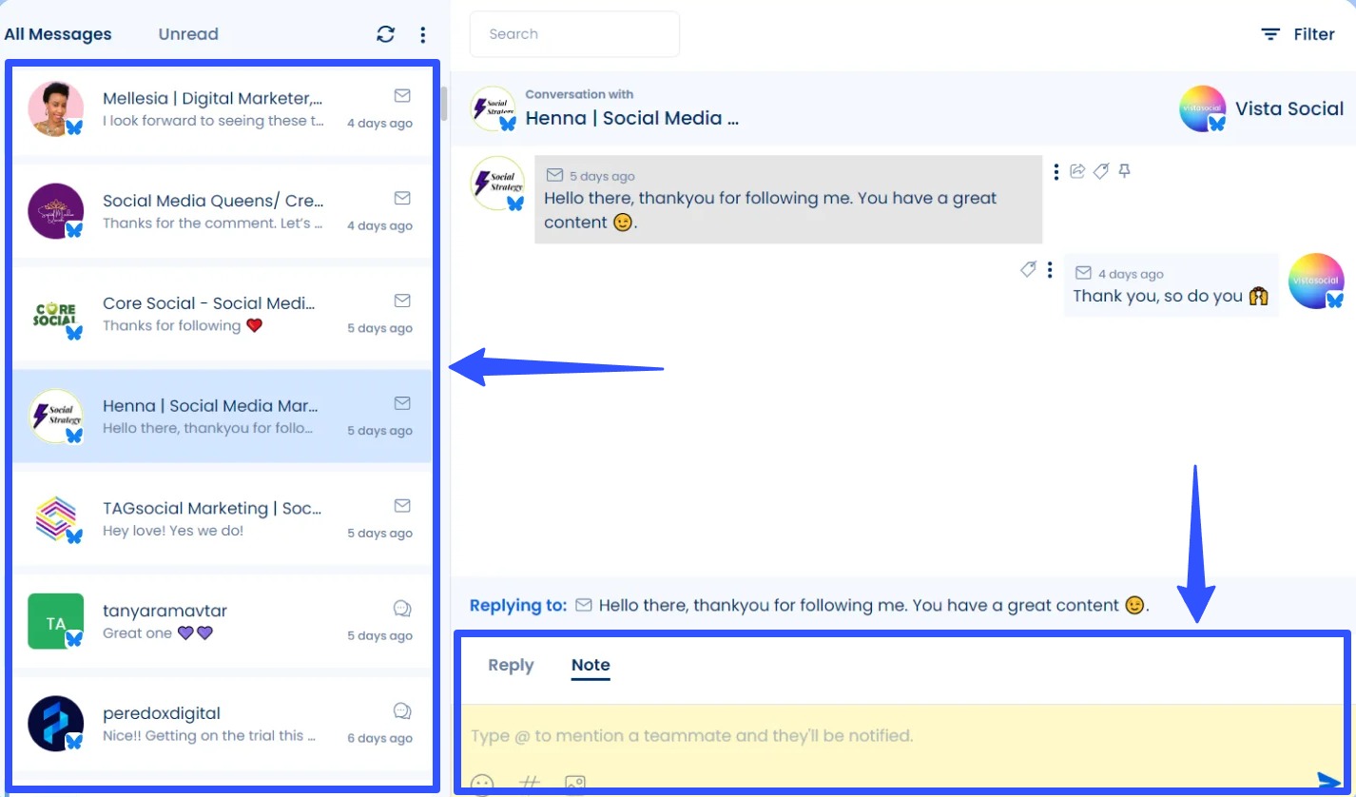1356x797 pixels.
Task: Switch to the Reply tab in the composer
Action: (x=510, y=665)
